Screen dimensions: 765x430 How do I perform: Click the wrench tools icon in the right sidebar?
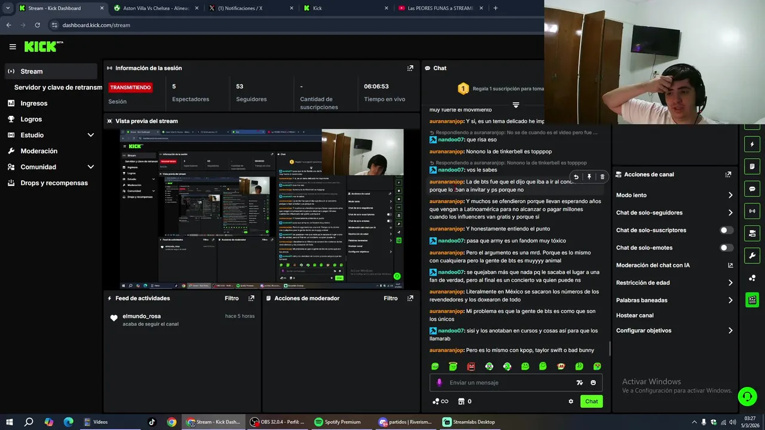coord(752,256)
